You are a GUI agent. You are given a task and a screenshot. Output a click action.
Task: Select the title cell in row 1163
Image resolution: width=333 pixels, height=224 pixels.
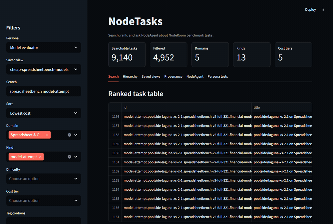coord(282,180)
